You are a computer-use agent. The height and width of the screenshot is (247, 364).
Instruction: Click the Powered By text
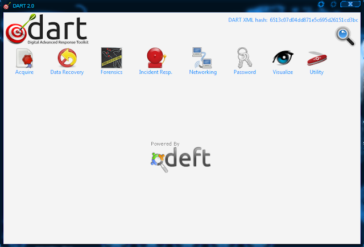click(165, 144)
